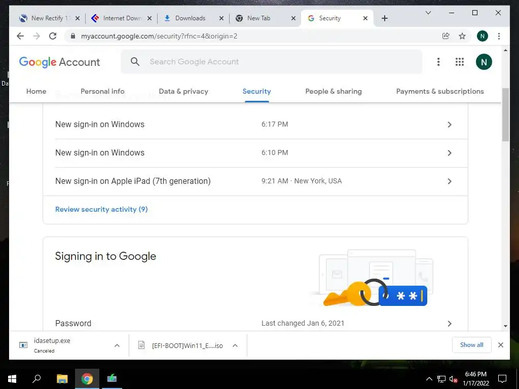Viewport: 519px width, 389px height.
Task: Click the network icon in system tray
Action: click(441, 379)
